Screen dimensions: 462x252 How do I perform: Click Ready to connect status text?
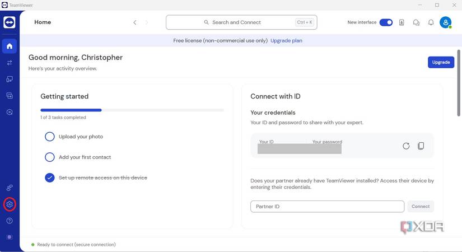[x=76, y=245]
